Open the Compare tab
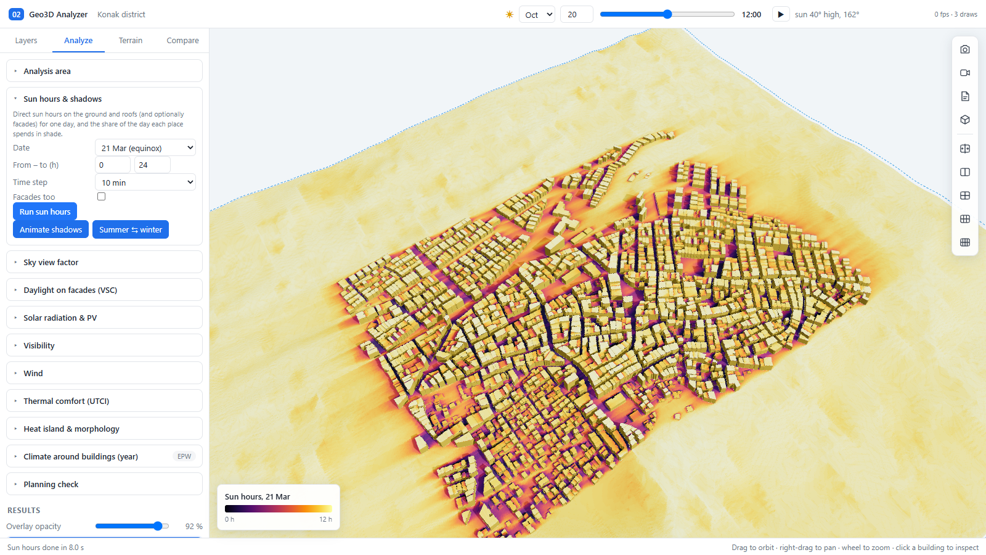Screen dimensions: 986x555 click(x=182, y=41)
